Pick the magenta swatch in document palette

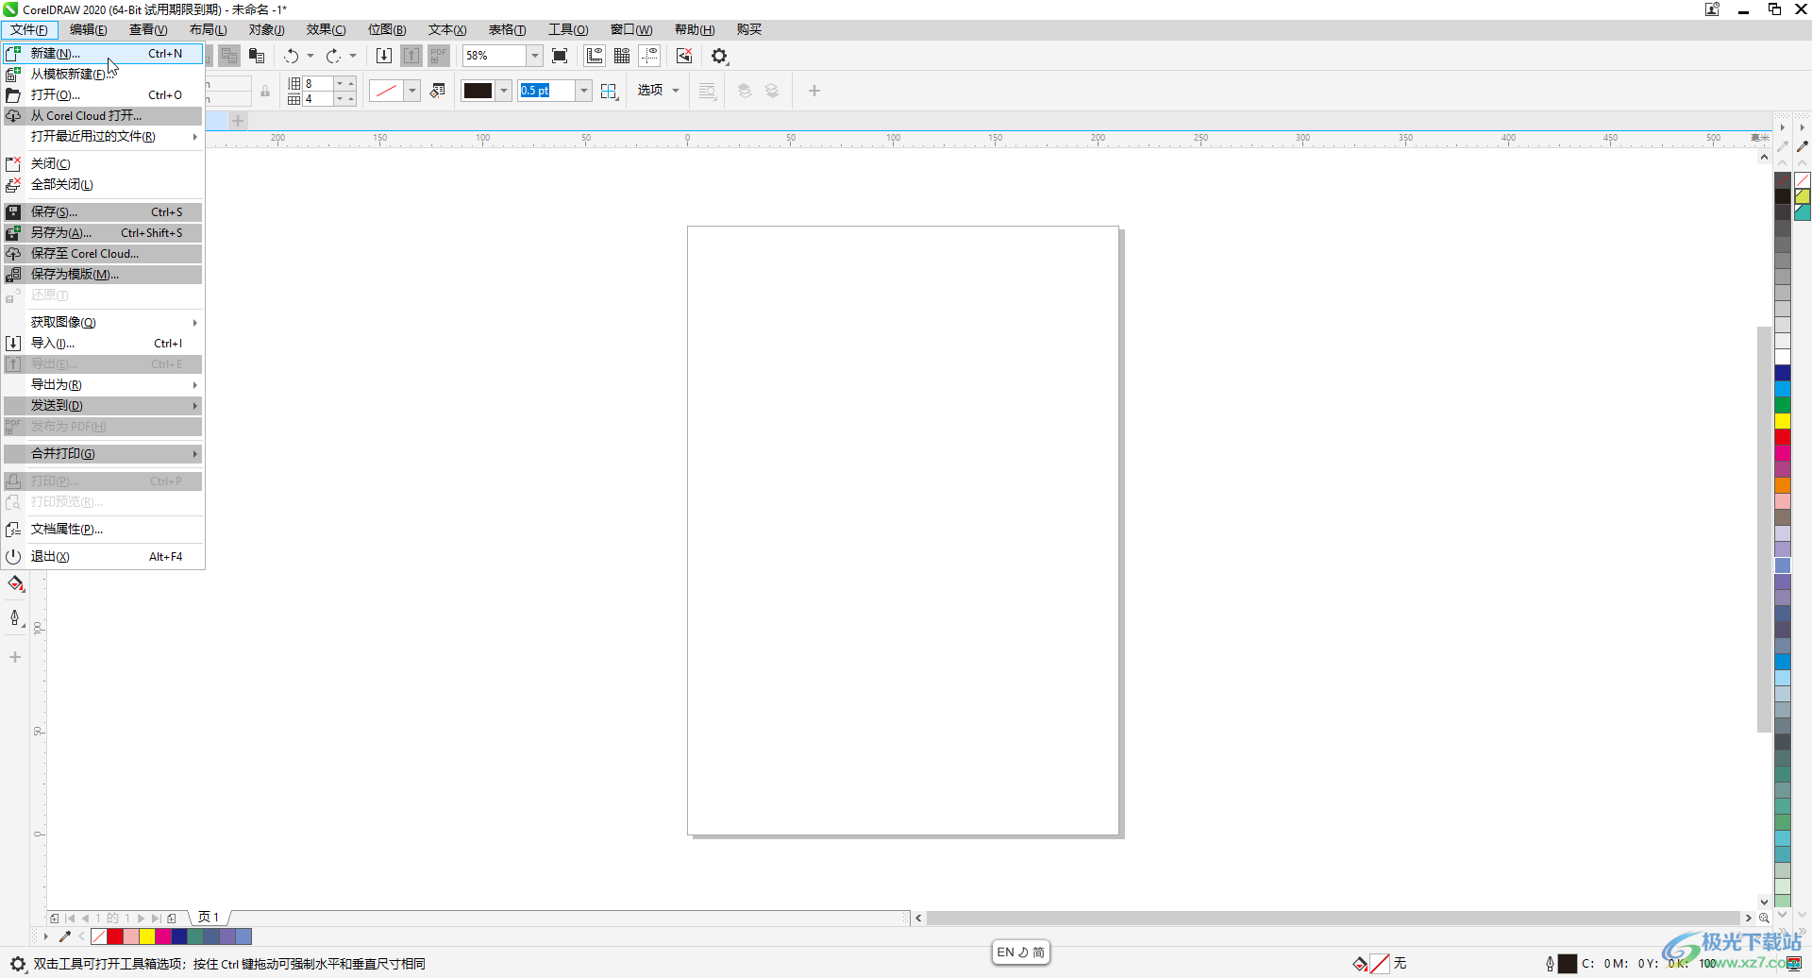163,936
